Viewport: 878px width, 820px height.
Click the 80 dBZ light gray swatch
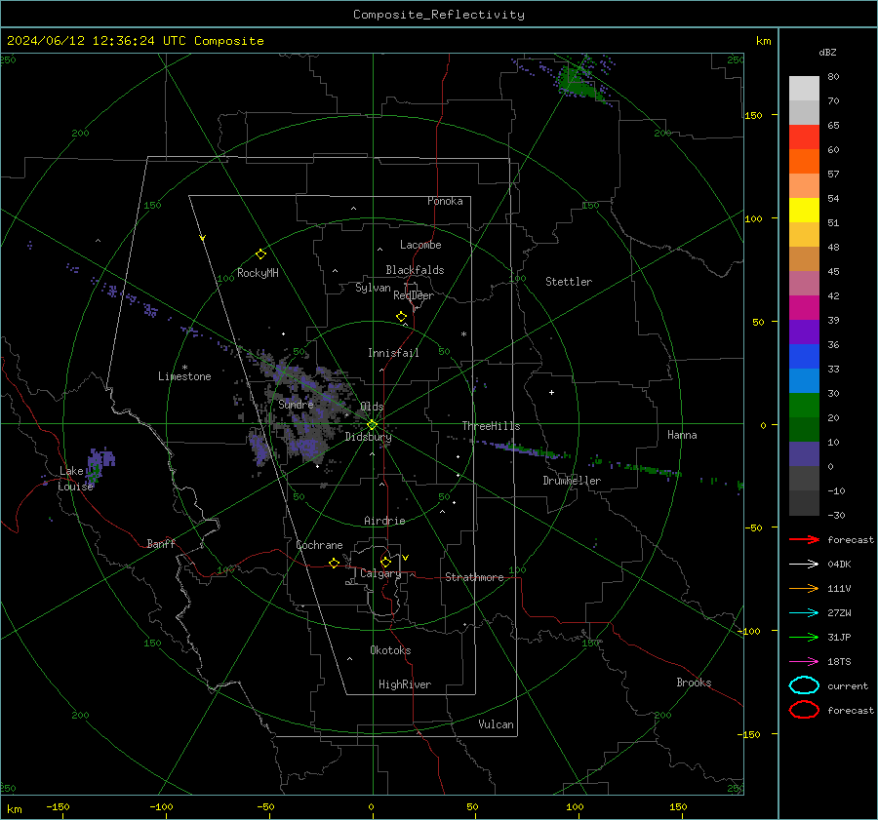click(x=804, y=88)
